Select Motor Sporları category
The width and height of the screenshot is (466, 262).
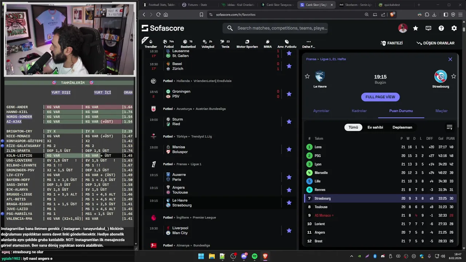click(x=247, y=44)
